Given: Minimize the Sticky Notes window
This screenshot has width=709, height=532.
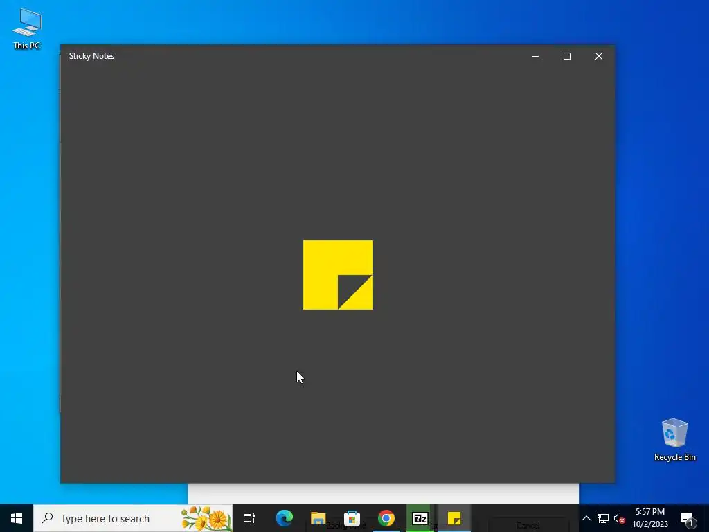Looking at the screenshot, I should point(535,56).
